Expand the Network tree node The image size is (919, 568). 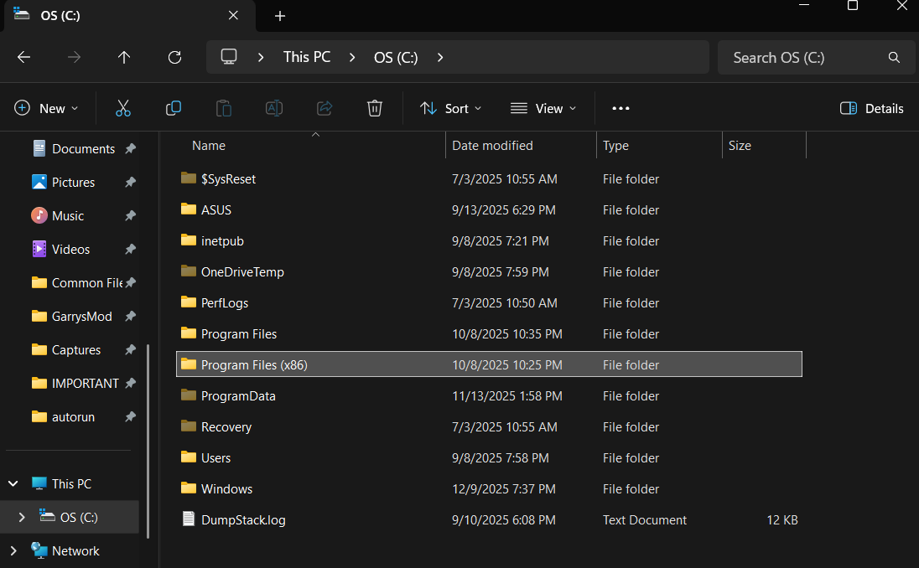coord(13,551)
